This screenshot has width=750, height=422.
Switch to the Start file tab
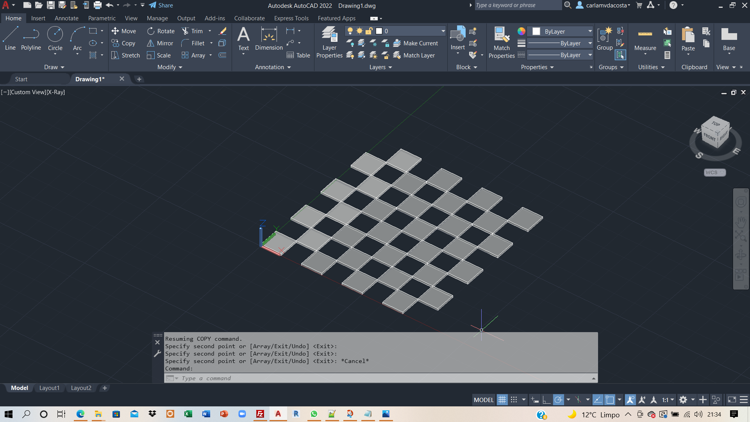21,79
